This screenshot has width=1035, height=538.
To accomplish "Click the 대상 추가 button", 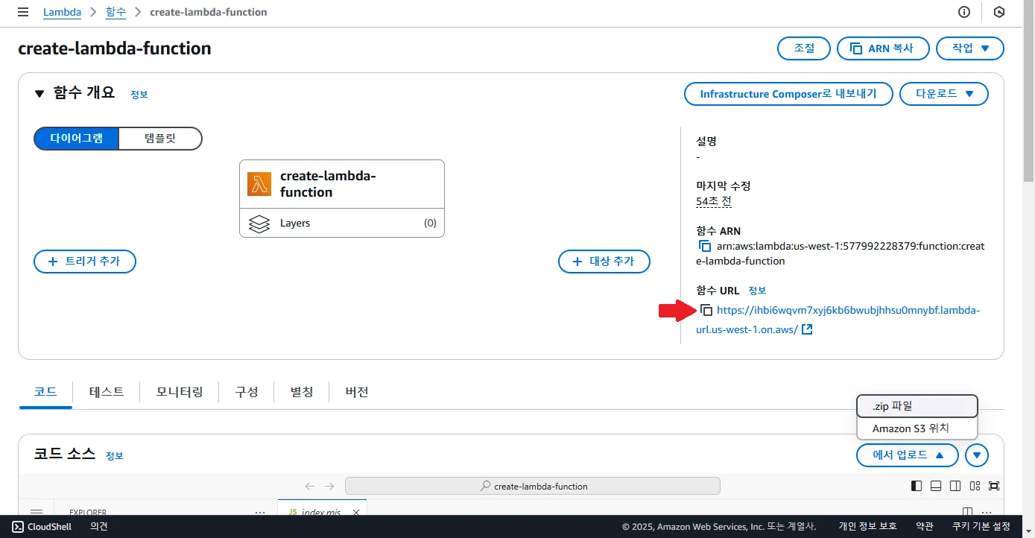I will coord(604,262).
